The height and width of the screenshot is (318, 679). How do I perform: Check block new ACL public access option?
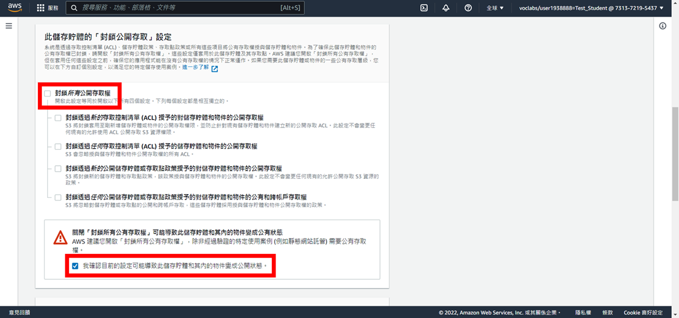click(58, 118)
